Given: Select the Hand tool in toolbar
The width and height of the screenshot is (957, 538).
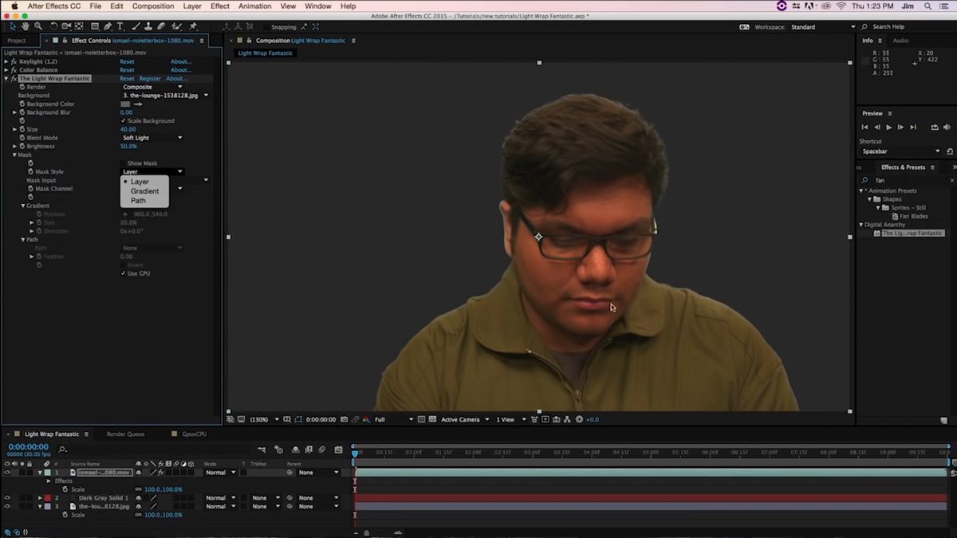Looking at the screenshot, I should [x=26, y=26].
